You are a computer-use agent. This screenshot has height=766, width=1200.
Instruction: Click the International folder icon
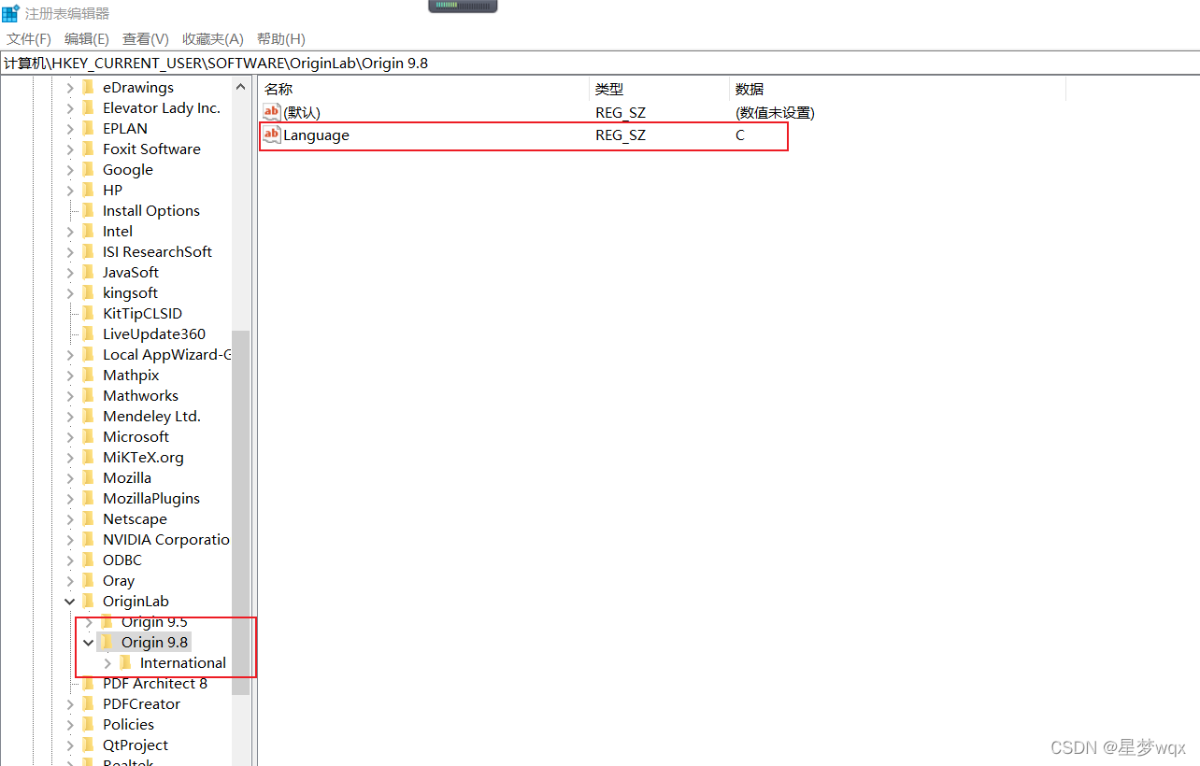[x=126, y=663]
